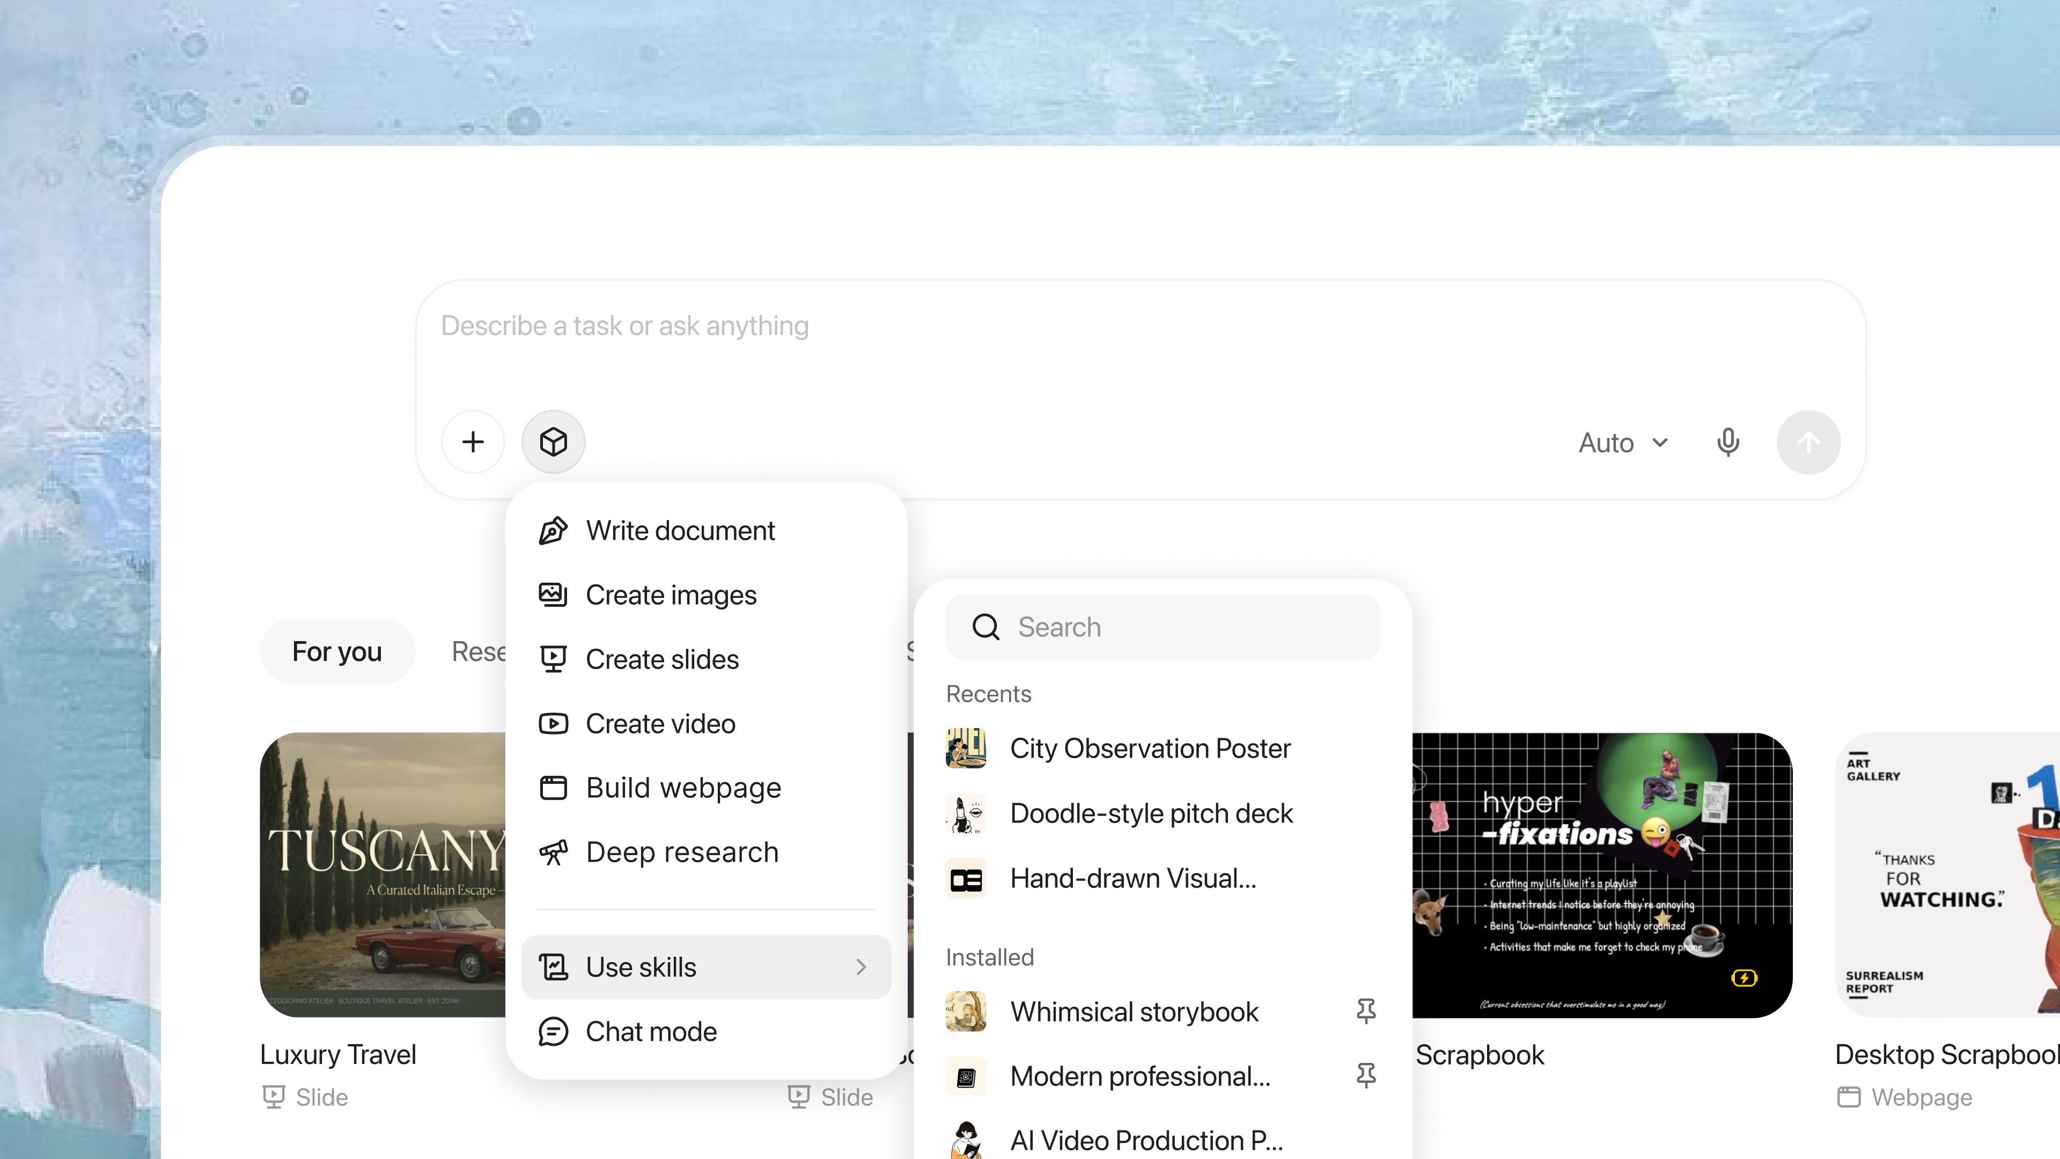
Task: Click the Scrapbook card title
Action: [x=1480, y=1055]
